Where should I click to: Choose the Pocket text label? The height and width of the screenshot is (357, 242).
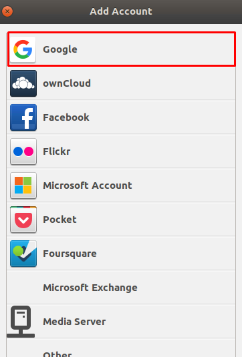(x=59, y=220)
